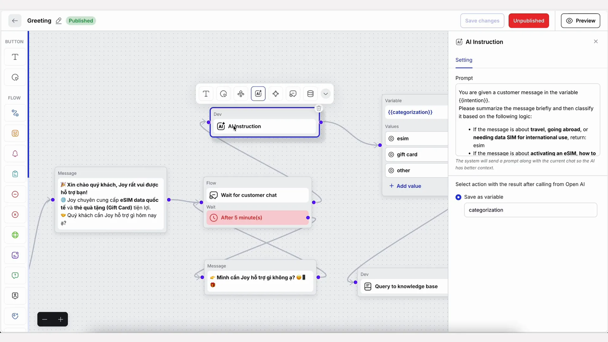This screenshot has width=608, height=342.
Task: Select the person badge block in the left sidebar
Action: (x=15, y=296)
